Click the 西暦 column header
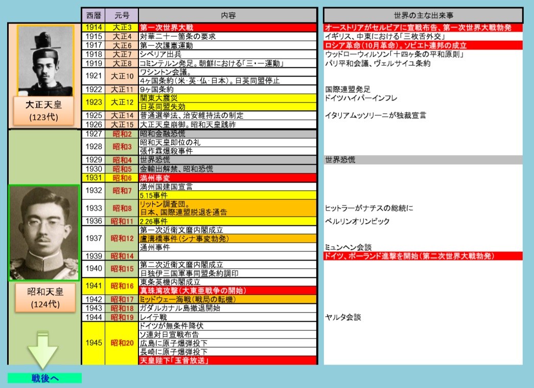534x388 pixels. click(93, 15)
